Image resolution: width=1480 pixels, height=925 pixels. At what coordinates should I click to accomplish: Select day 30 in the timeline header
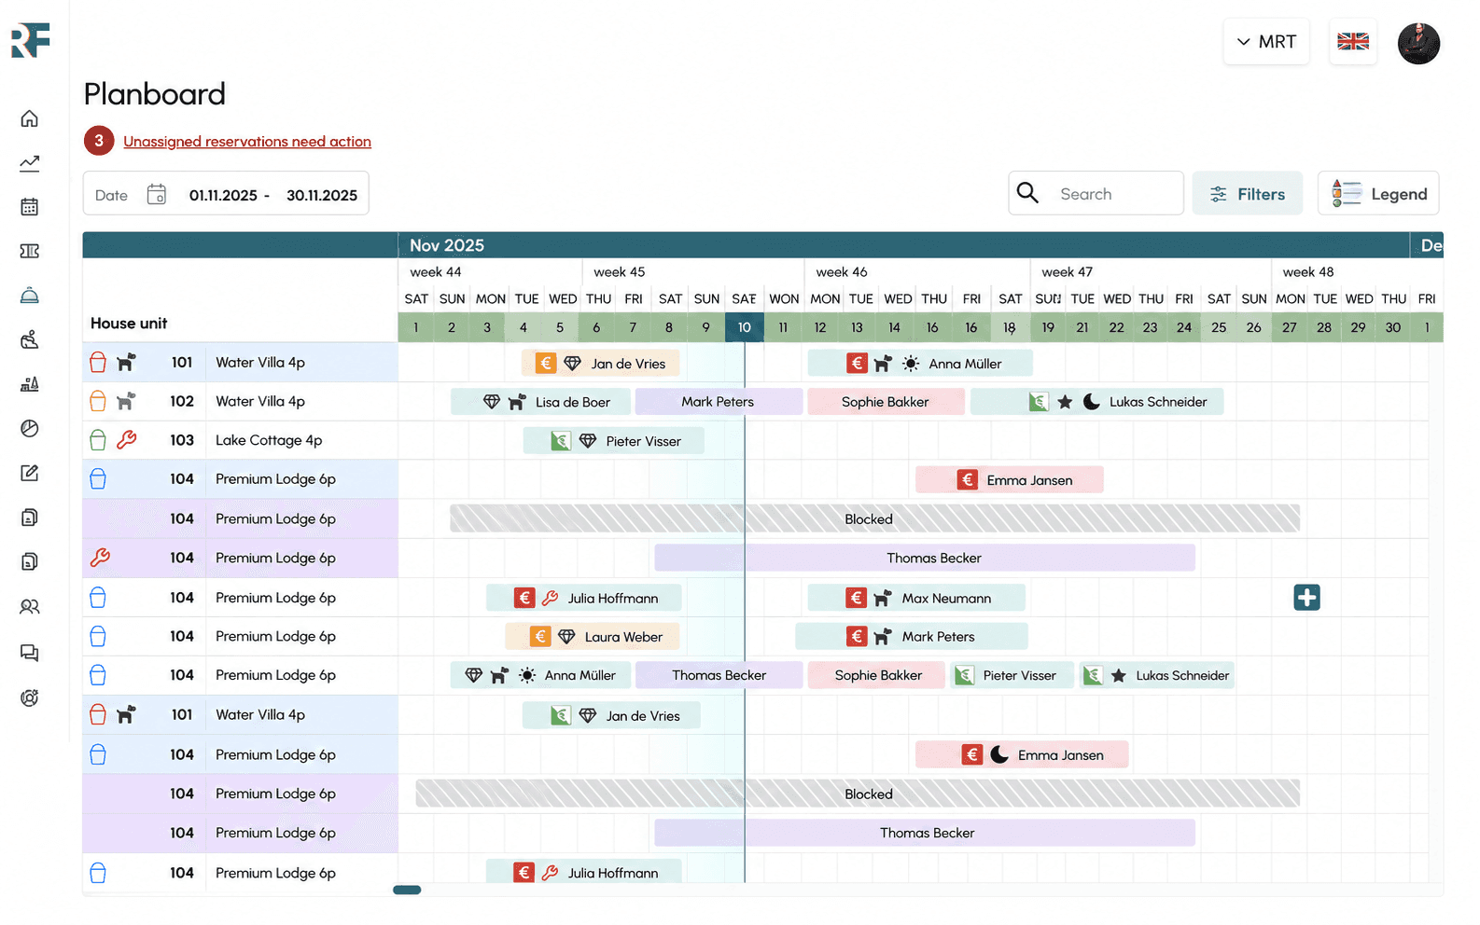(x=1393, y=327)
